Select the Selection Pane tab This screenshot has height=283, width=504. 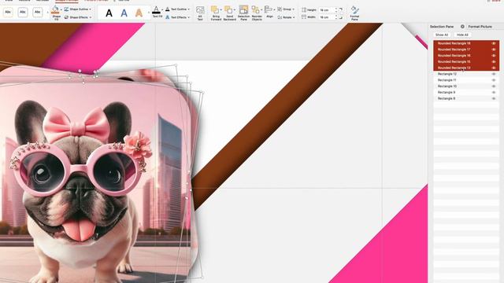442,27
